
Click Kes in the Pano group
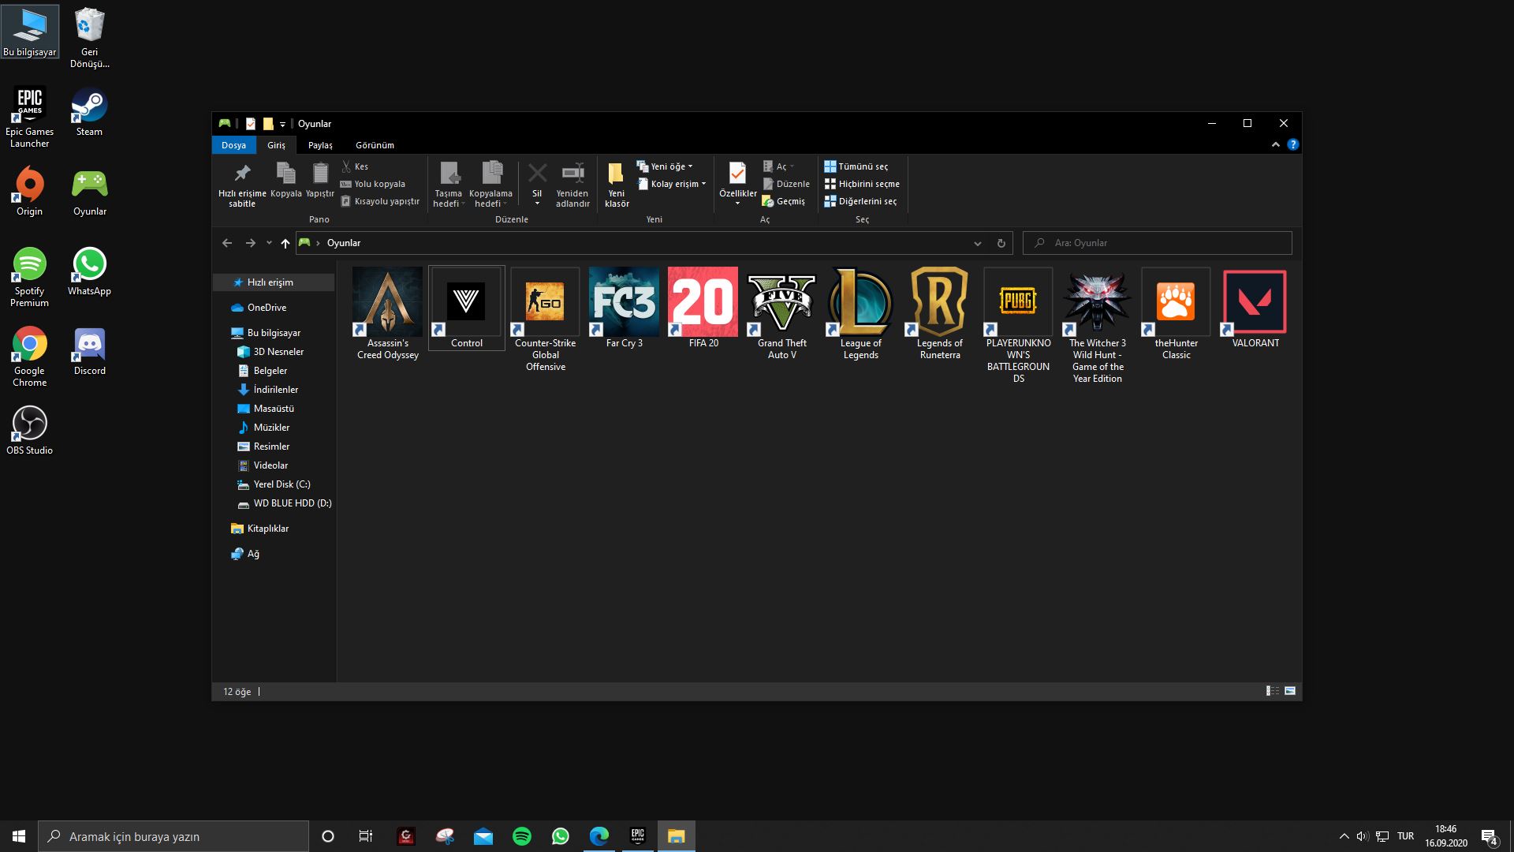point(355,166)
